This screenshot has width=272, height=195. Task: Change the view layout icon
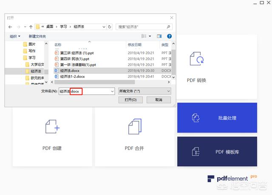click(144, 36)
